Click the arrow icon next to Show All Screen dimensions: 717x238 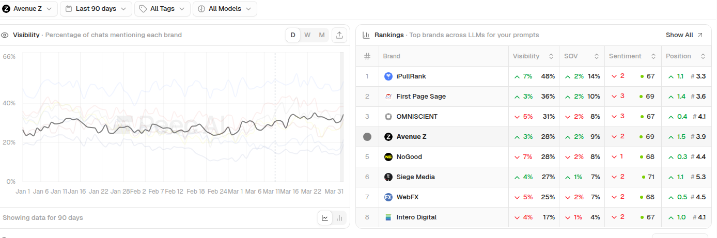click(700, 35)
